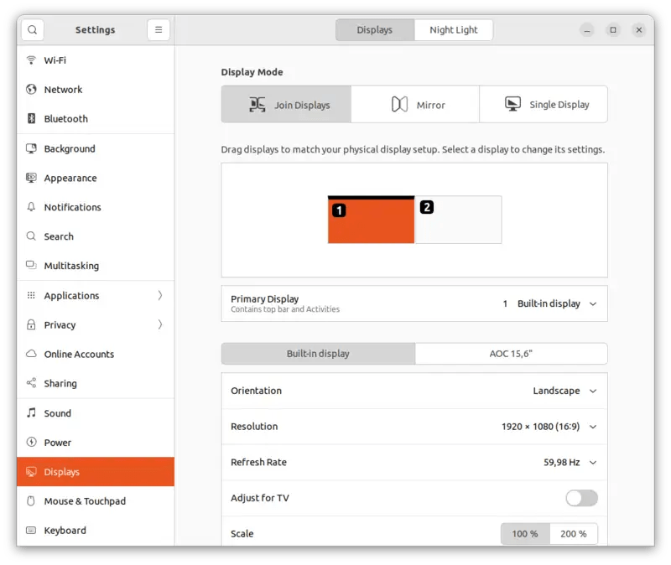Screen dimensions: 671x565
Task: Enable Adjust for TV
Action: click(582, 498)
